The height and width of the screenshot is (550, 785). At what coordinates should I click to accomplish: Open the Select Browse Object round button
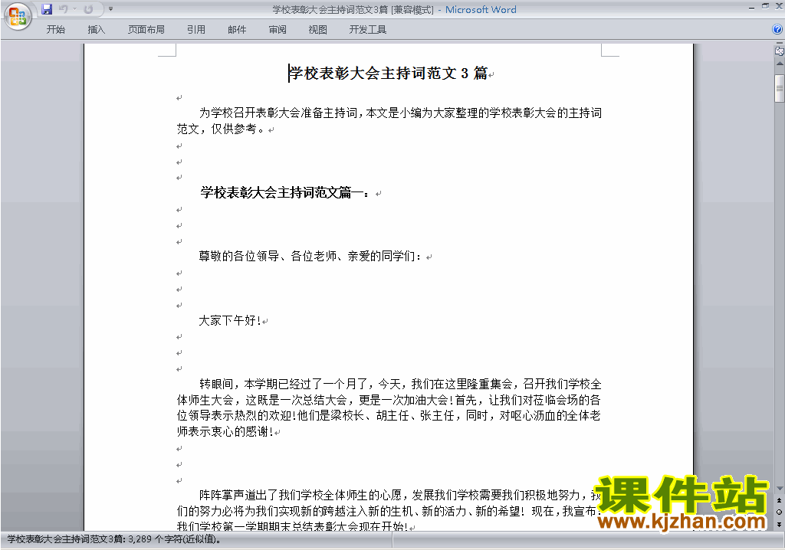coord(780,512)
